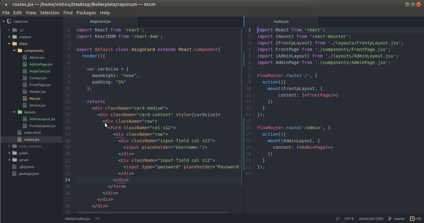Click the Atom window circular icon in title bar
Image resolution: width=424 pixels, height=223 pixels.
click(6, 4)
